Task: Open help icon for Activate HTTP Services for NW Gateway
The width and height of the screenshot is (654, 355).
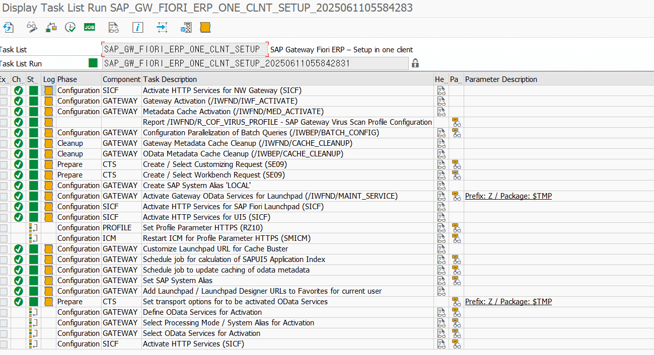Action: [442, 91]
